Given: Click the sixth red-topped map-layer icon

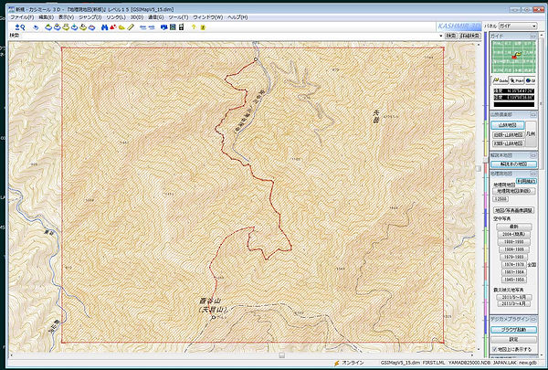Looking at the screenshot, I should 91,27.
